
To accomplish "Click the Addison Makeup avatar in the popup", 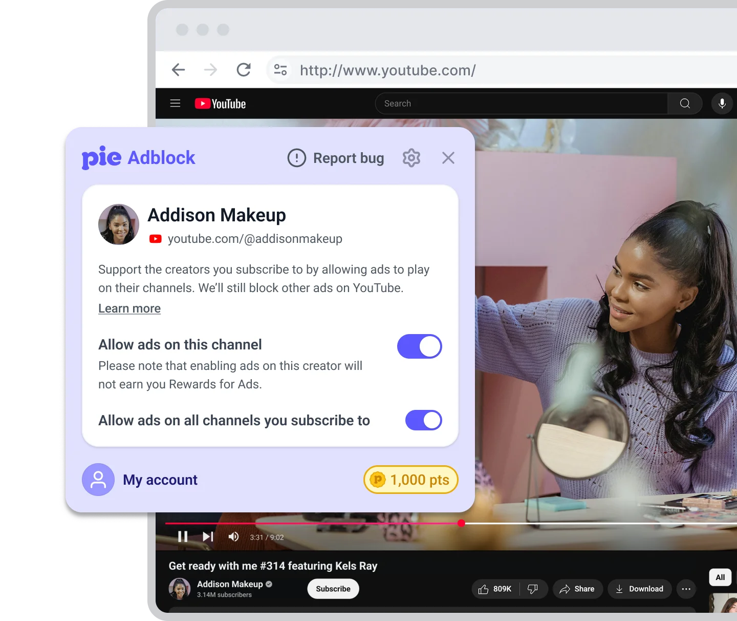I will pyautogui.click(x=119, y=224).
